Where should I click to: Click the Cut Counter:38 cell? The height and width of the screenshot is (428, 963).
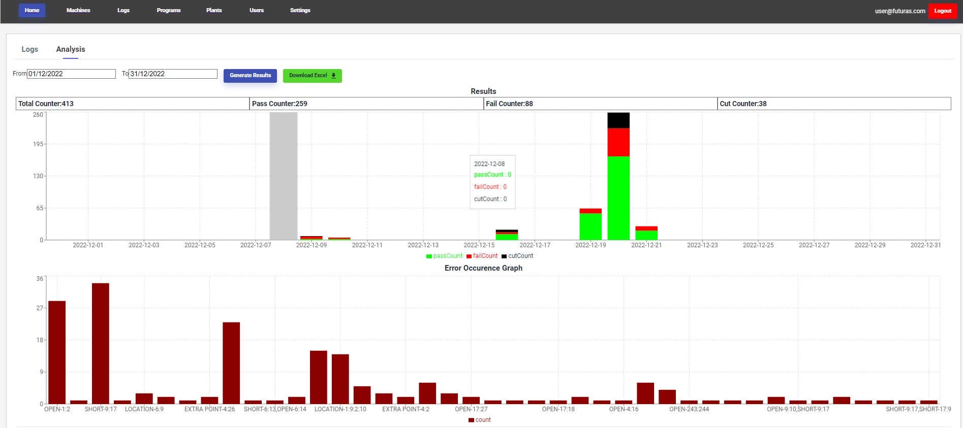tap(834, 104)
